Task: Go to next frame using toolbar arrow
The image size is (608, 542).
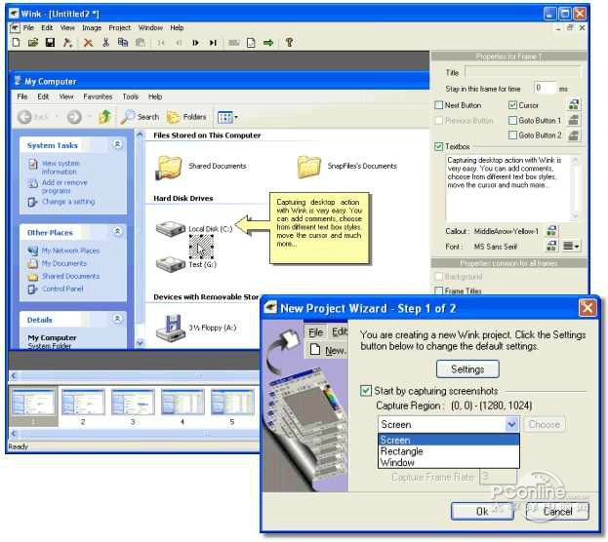Action: (x=195, y=43)
